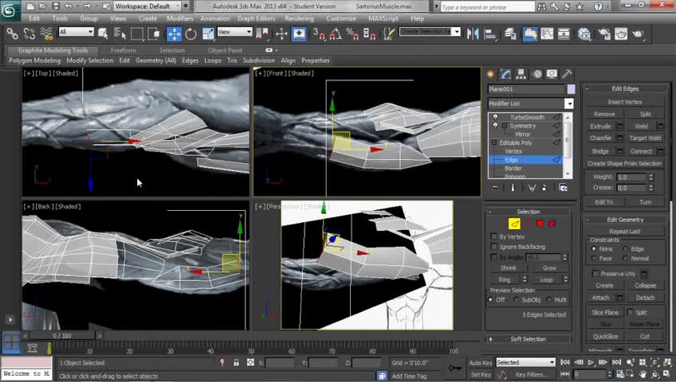This screenshot has width=676, height=382.
Task: Switch to the Freeform ribbon tab
Action: 124,50
